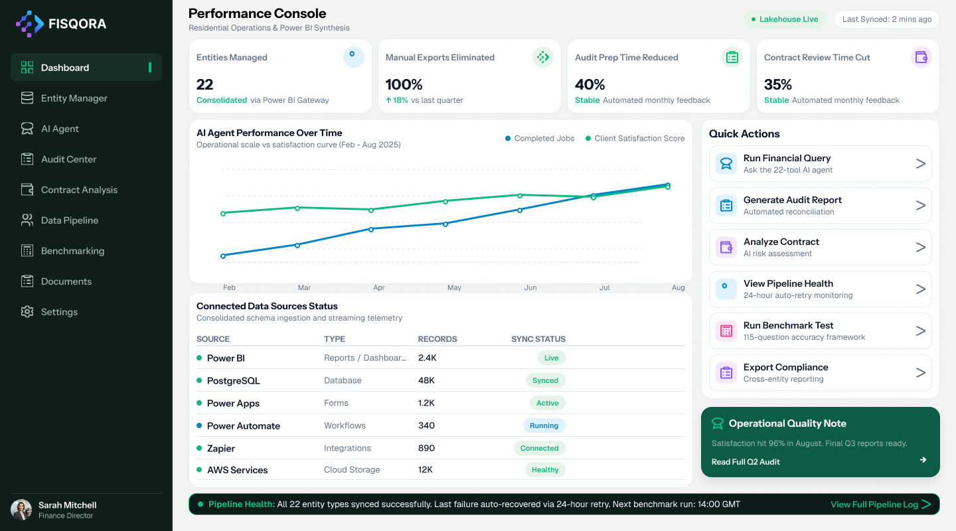Viewport: 956px width, 531px height.
Task: Click Sarah Mitchell's profile avatar
Action: [x=21, y=510]
